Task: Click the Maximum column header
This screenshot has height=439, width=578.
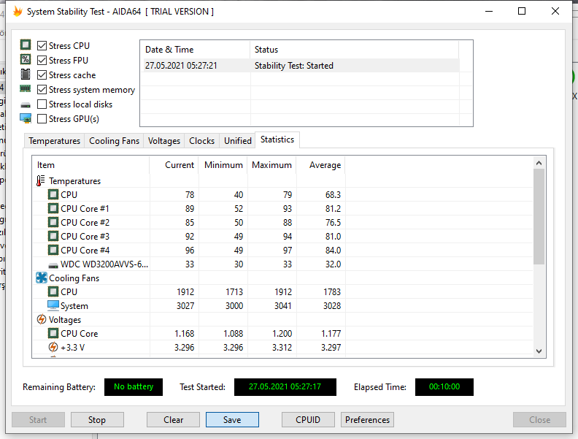Action: (272, 165)
